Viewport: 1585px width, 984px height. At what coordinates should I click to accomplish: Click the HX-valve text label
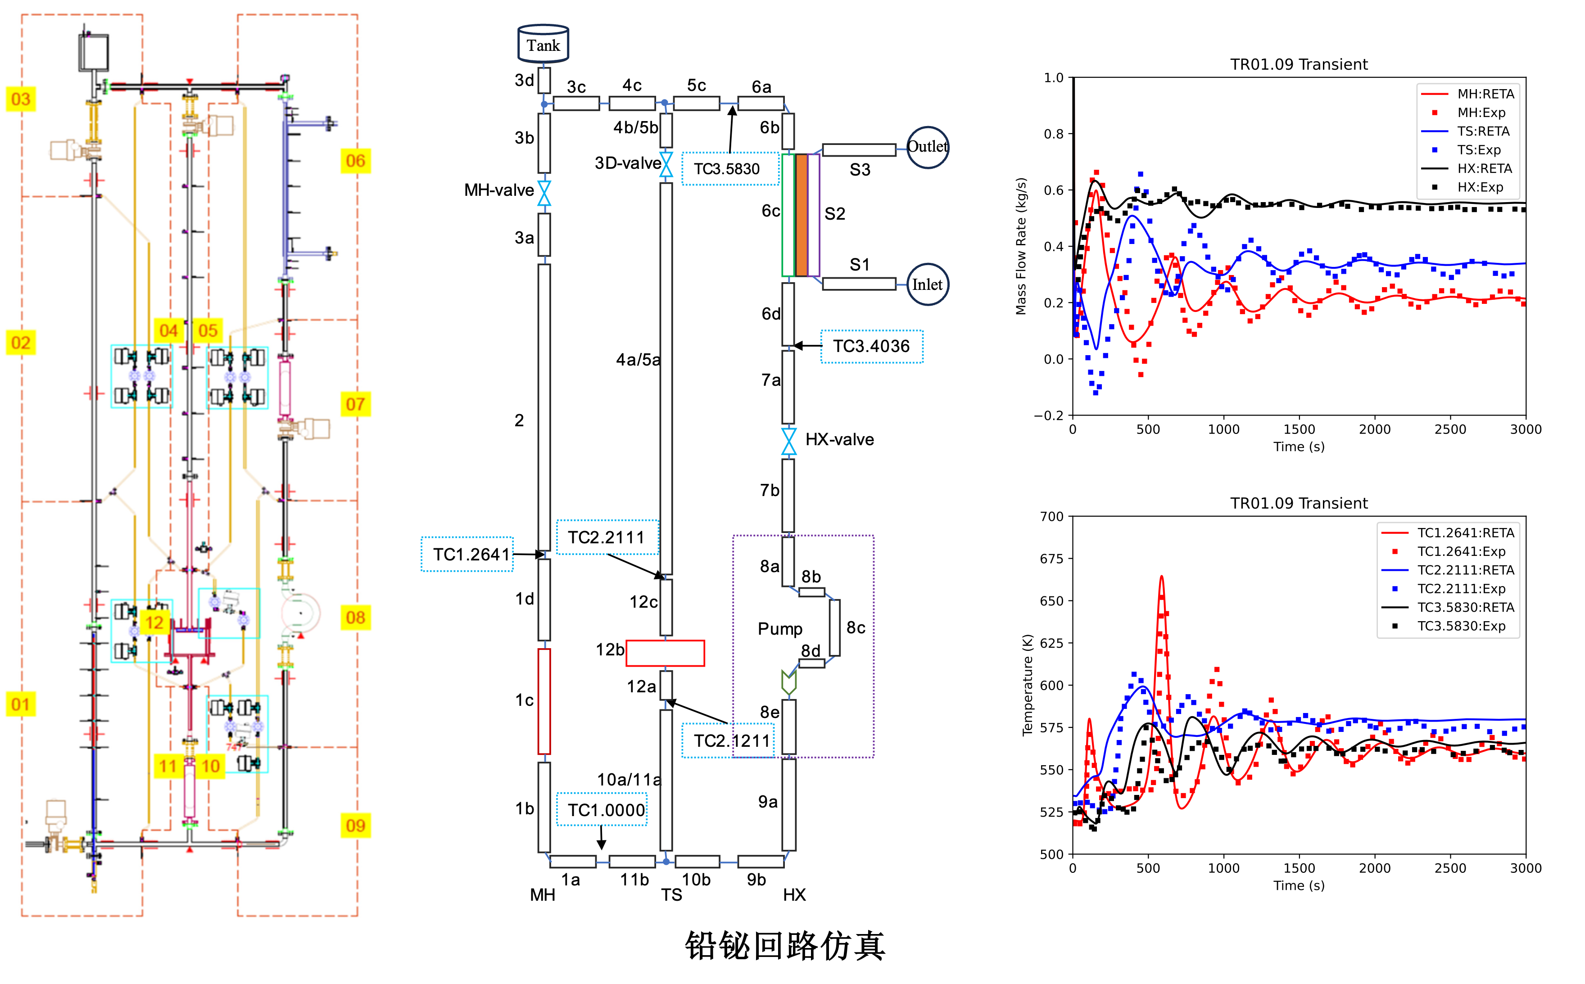(840, 439)
